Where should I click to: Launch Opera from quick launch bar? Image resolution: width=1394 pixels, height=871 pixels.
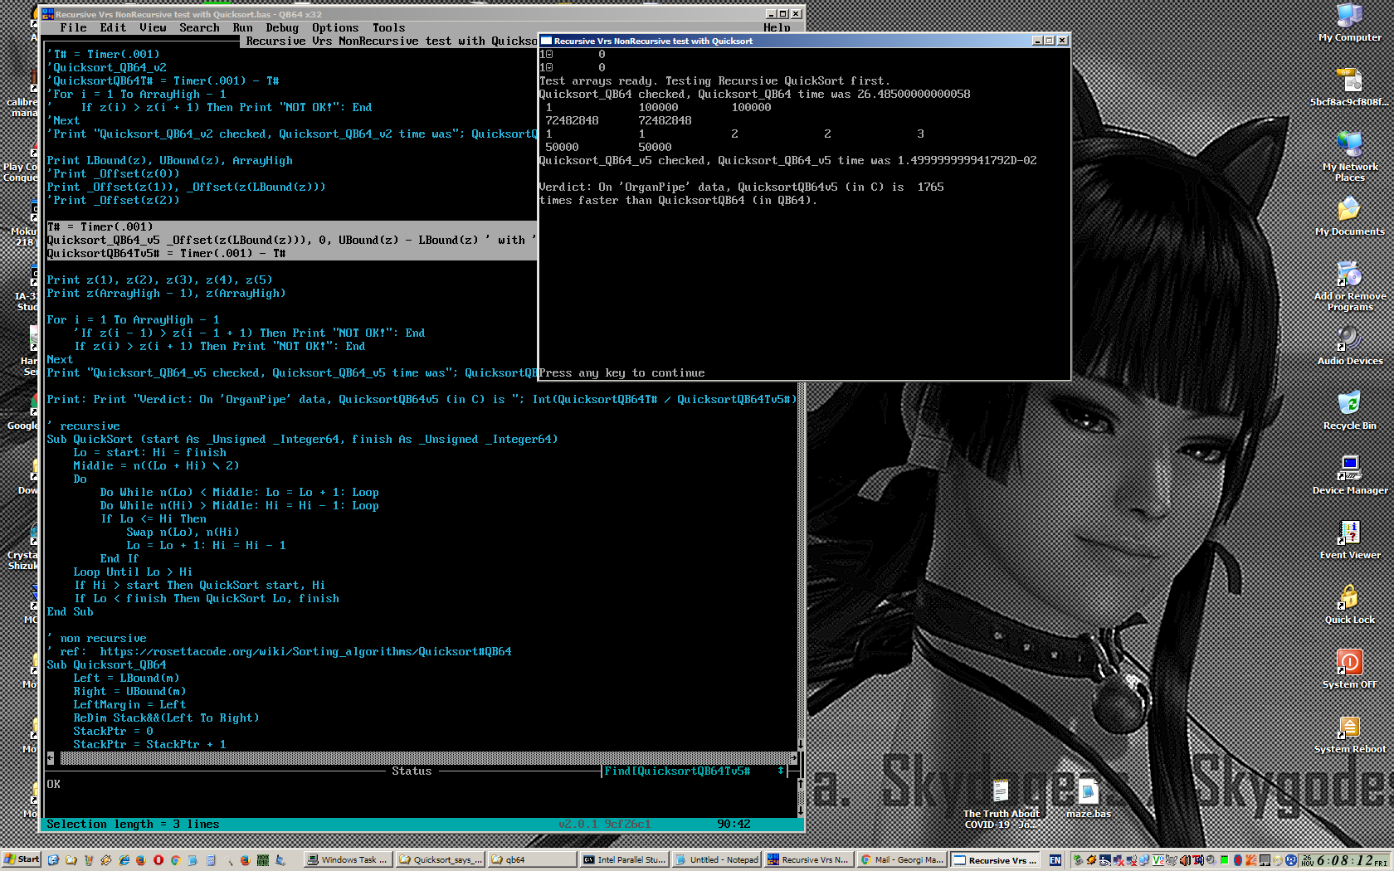pyautogui.click(x=158, y=860)
